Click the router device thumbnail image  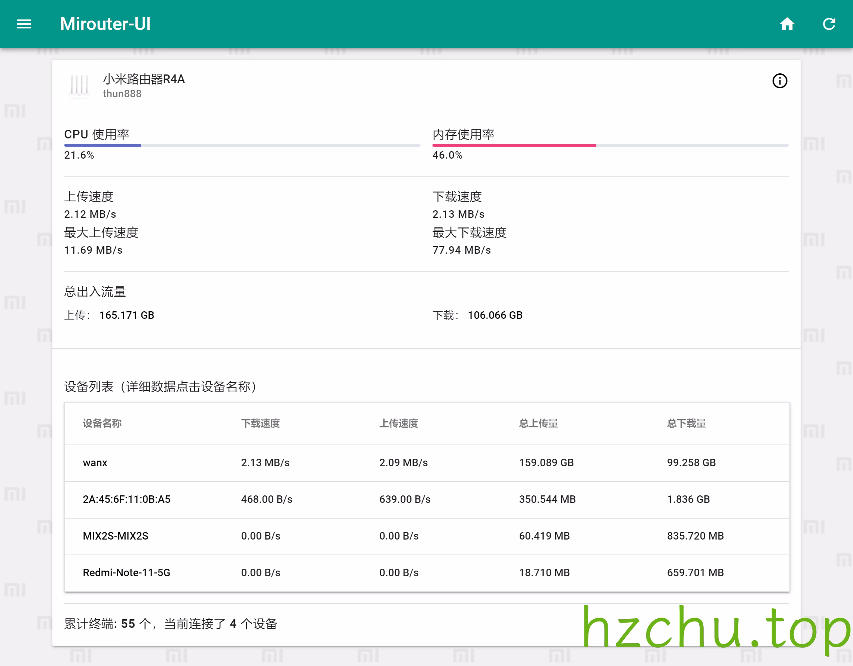79,86
